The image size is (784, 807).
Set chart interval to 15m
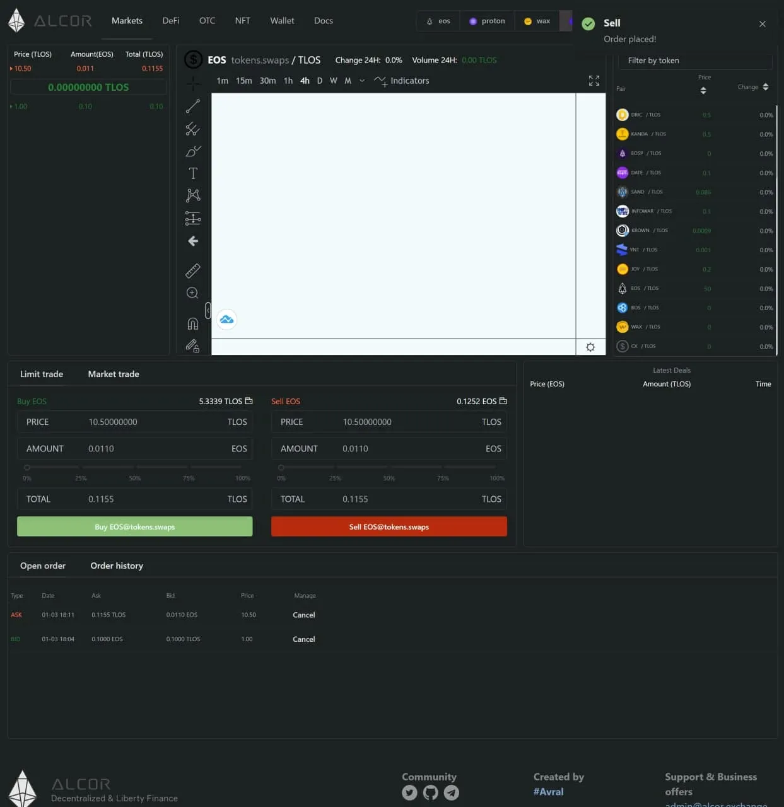243,81
